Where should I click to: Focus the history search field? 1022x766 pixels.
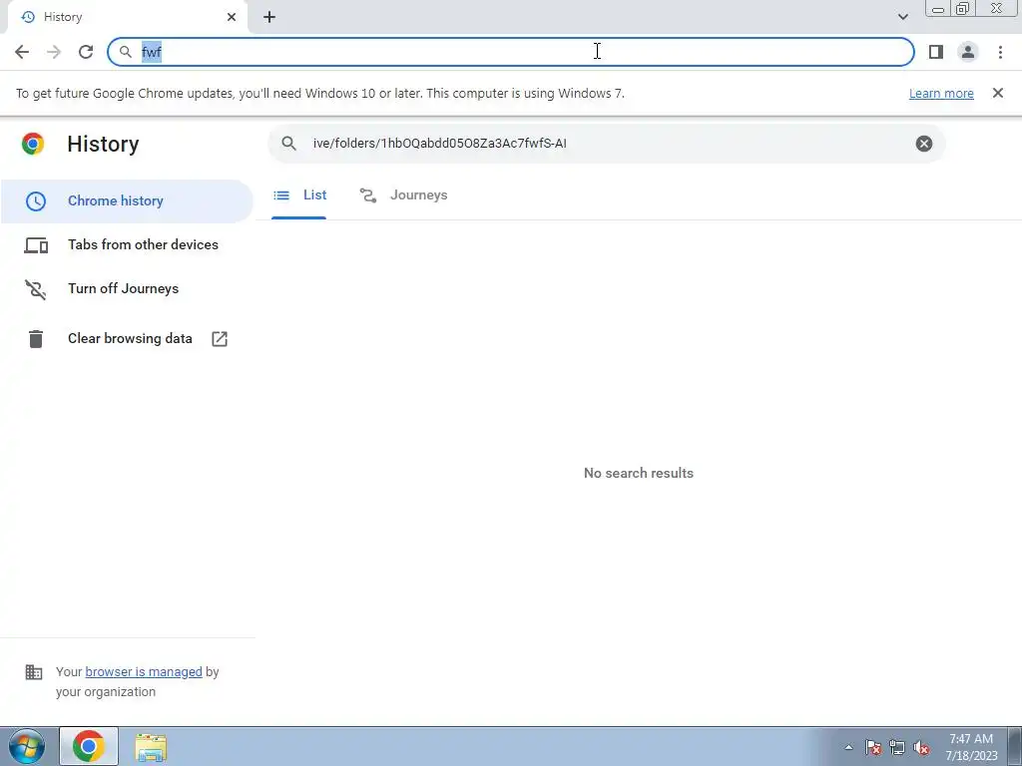tap(606, 144)
